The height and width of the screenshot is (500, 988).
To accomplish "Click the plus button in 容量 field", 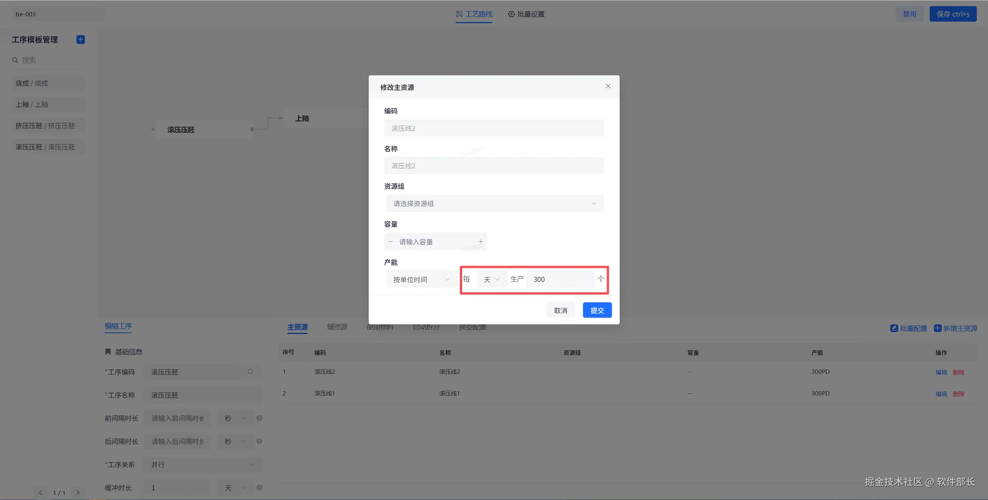I will (481, 242).
